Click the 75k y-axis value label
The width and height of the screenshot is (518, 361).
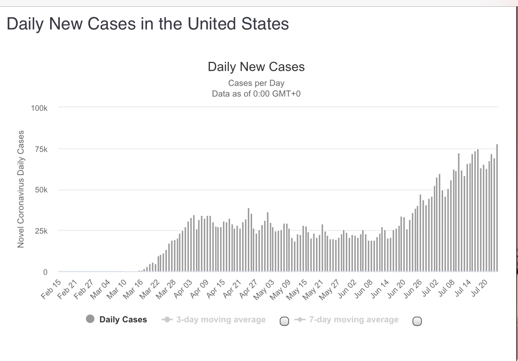click(41, 149)
